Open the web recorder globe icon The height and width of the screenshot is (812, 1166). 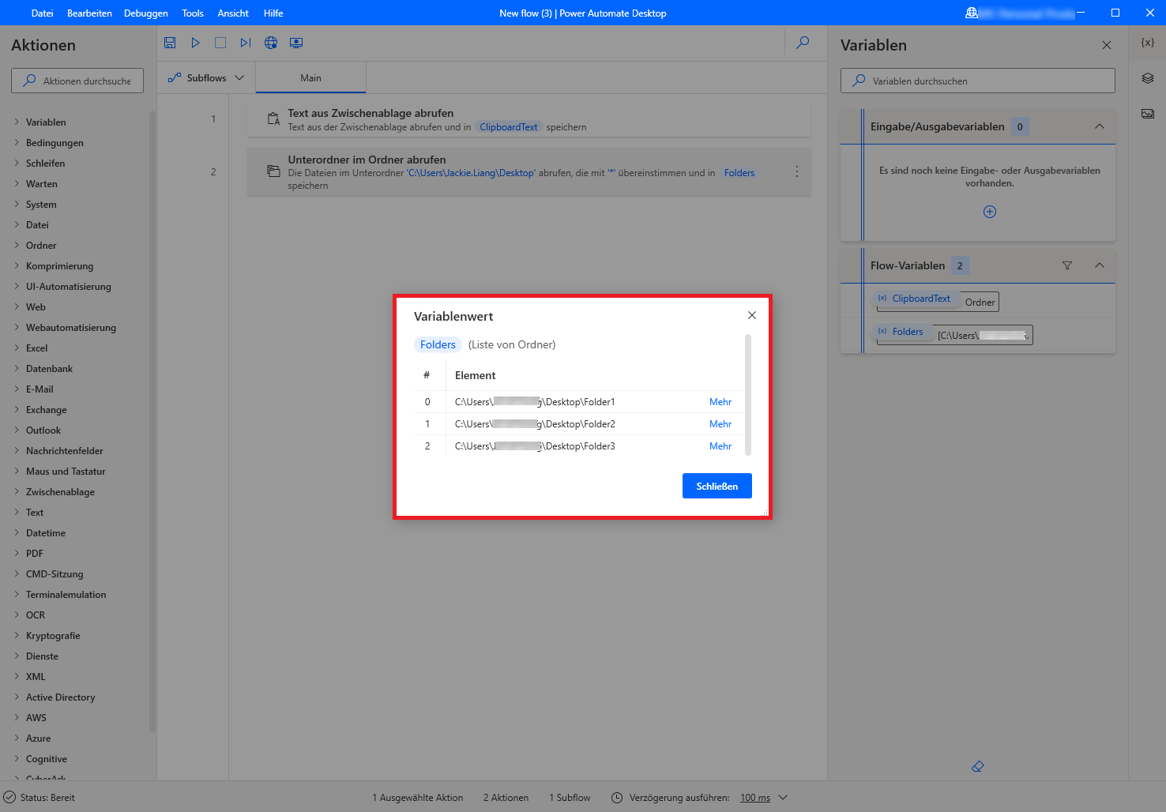tap(271, 43)
